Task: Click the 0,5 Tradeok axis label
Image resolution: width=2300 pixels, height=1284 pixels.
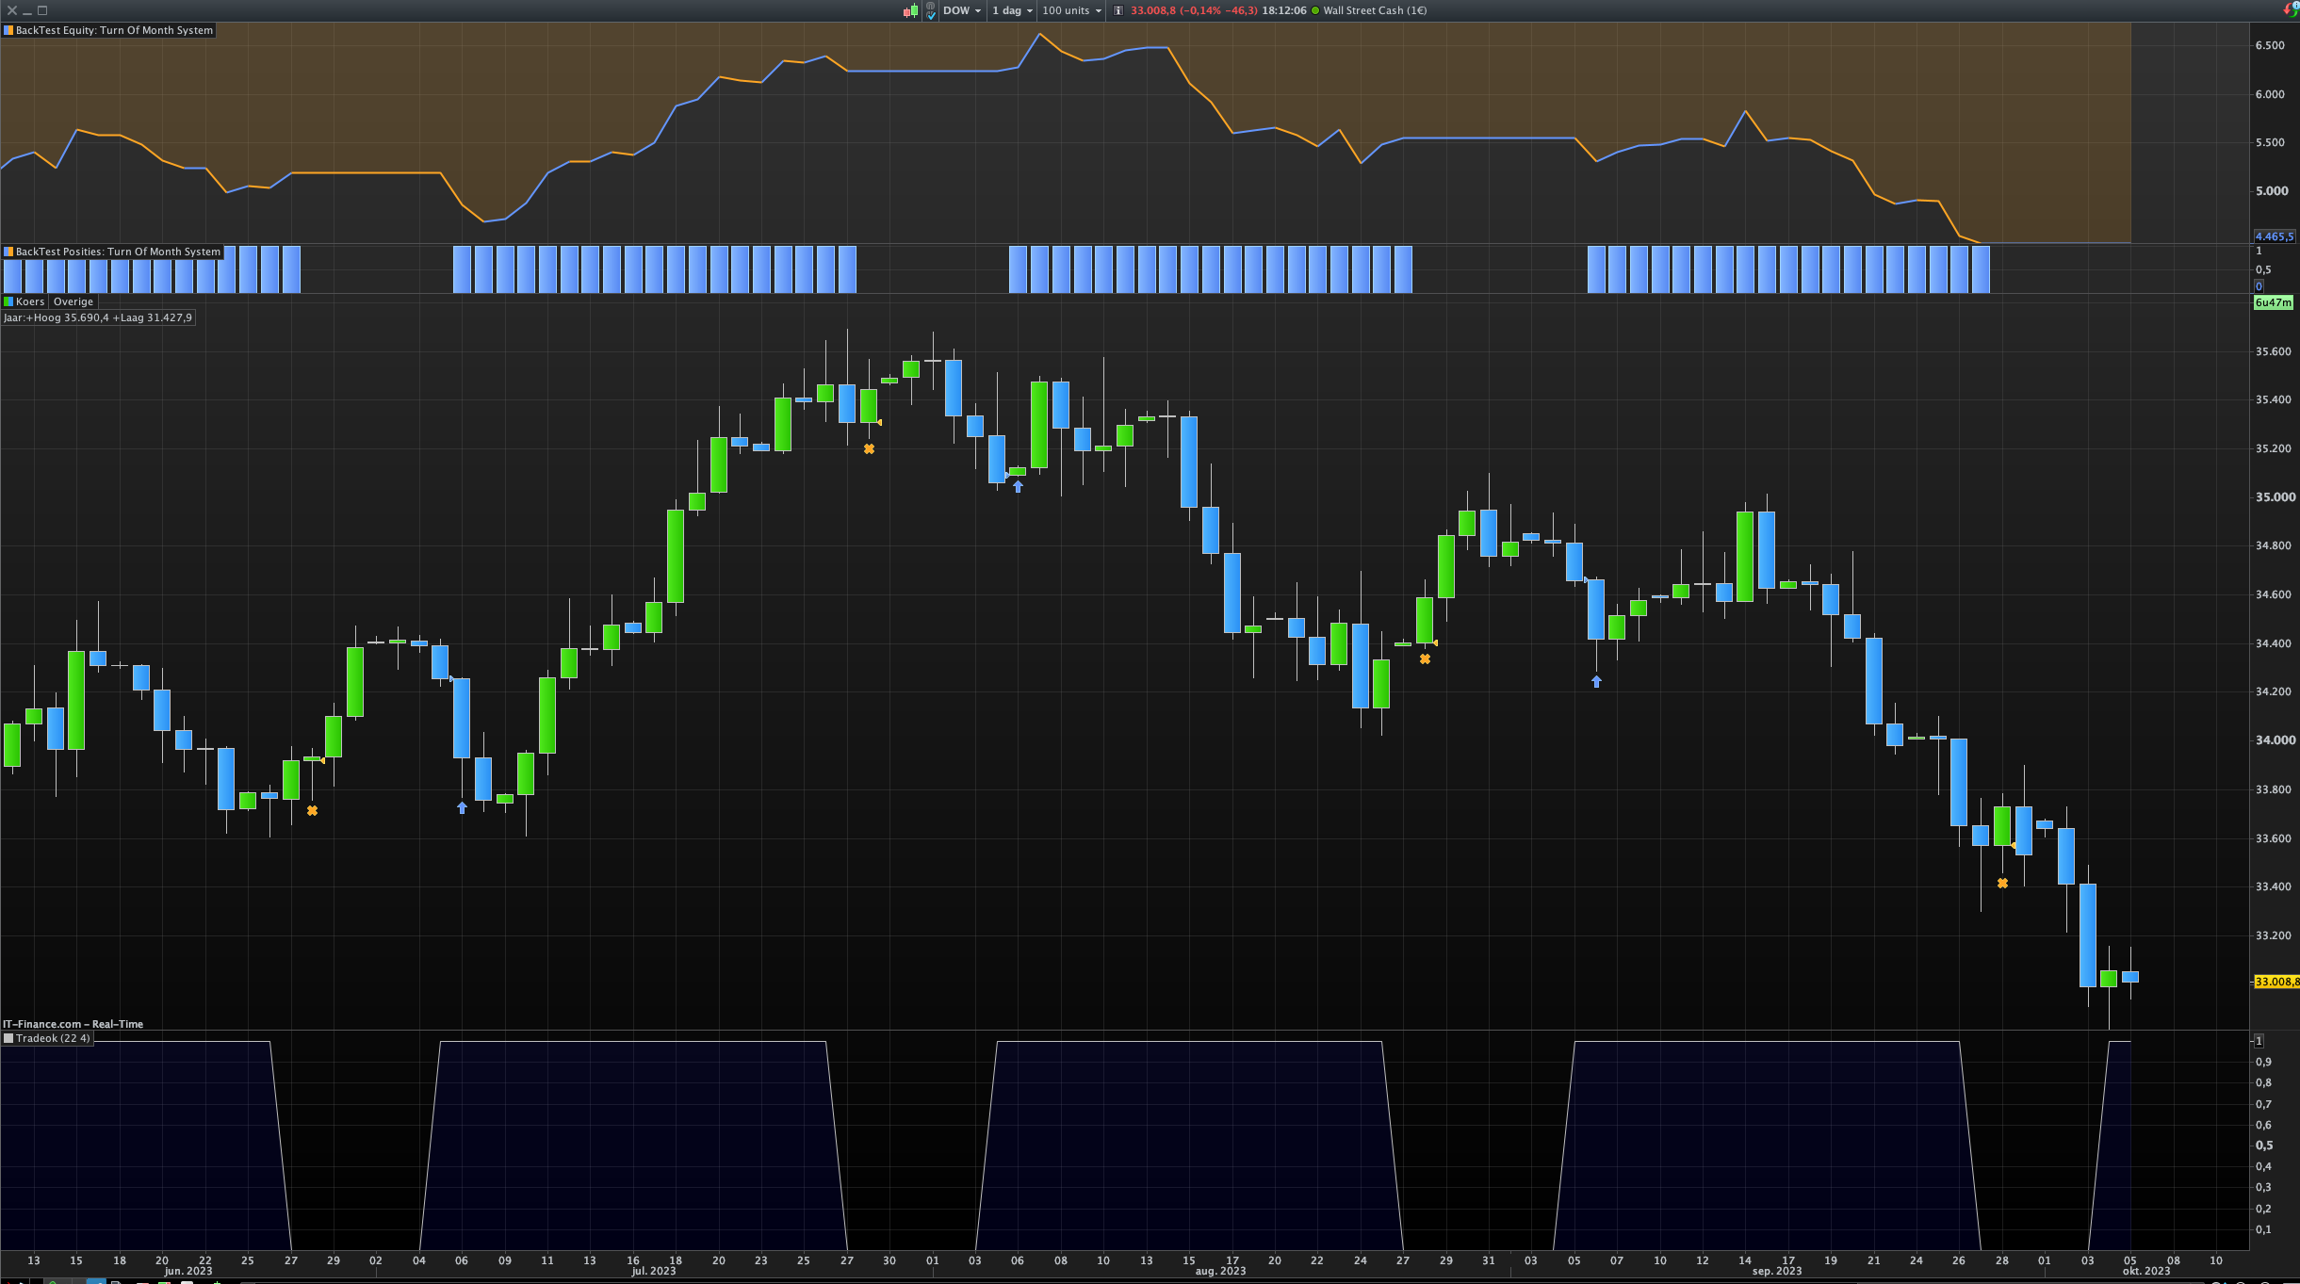Action: pyautogui.click(x=2263, y=1146)
